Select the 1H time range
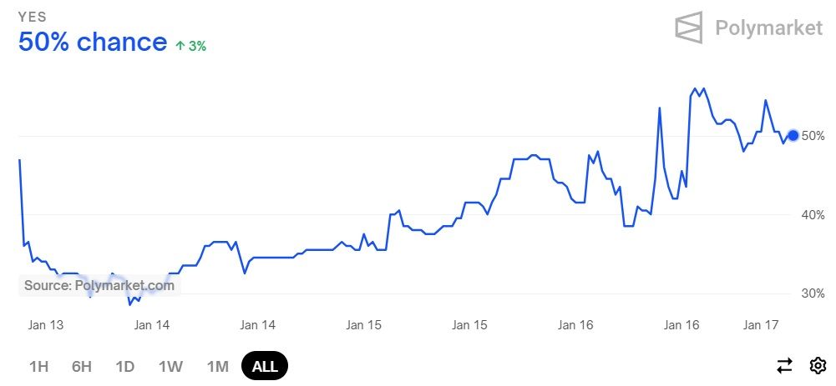 coord(39,366)
